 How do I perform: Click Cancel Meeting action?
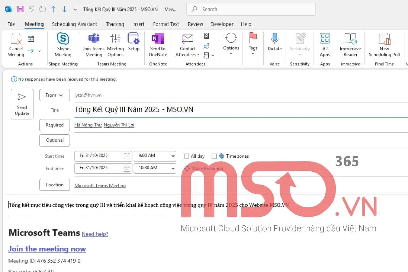pos(16,45)
